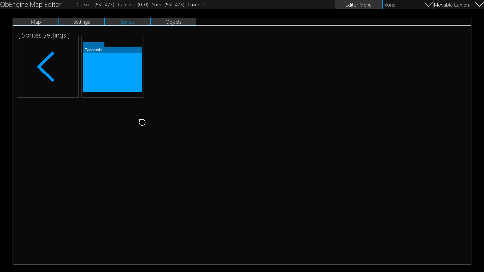Click the Cursor coordinates readout
Image resolution: width=484 pixels, height=272 pixels.
tap(95, 5)
